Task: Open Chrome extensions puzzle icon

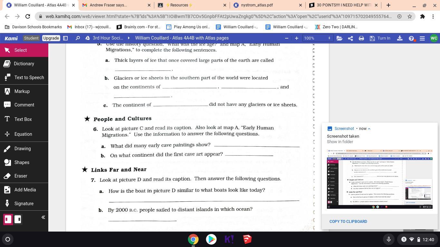Action: point(423,16)
